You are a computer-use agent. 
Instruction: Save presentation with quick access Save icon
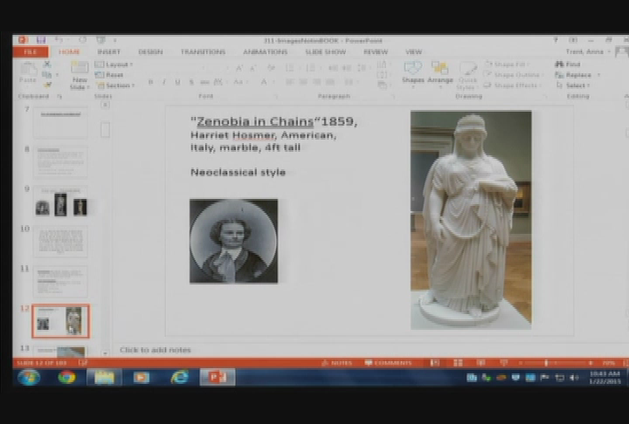[x=40, y=40]
